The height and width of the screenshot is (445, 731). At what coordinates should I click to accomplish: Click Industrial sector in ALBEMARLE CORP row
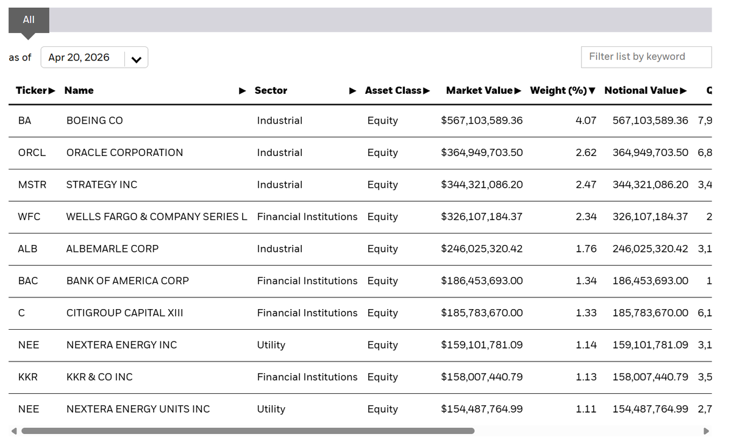pos(280,249)
